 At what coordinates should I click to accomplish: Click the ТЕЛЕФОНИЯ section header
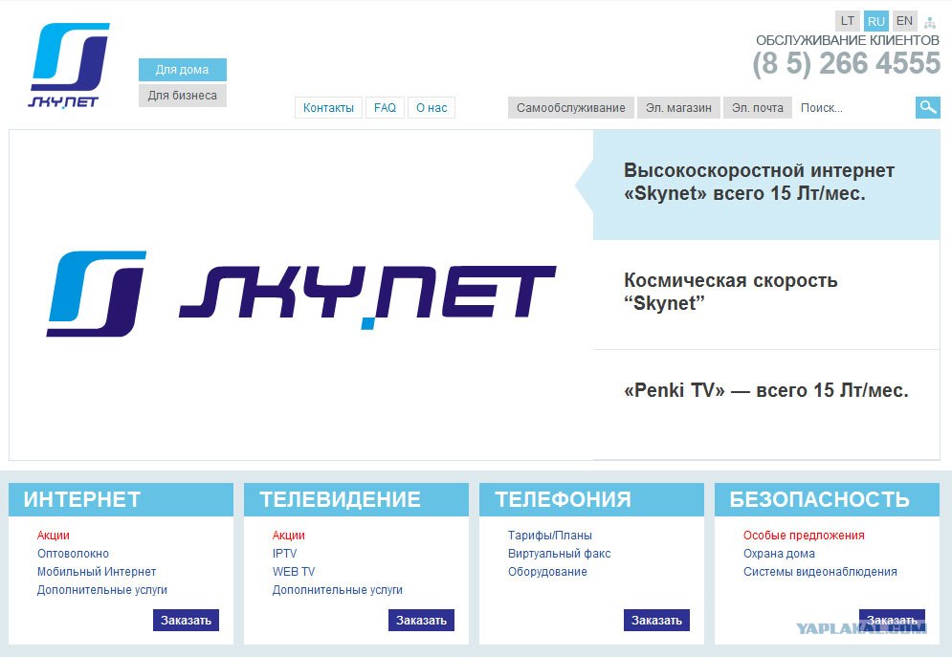tap(591, 499)
